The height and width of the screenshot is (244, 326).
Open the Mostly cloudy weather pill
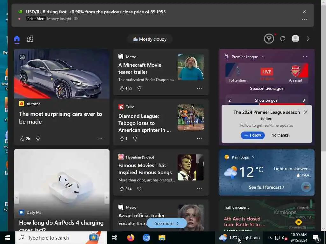(x=150, y=39)
